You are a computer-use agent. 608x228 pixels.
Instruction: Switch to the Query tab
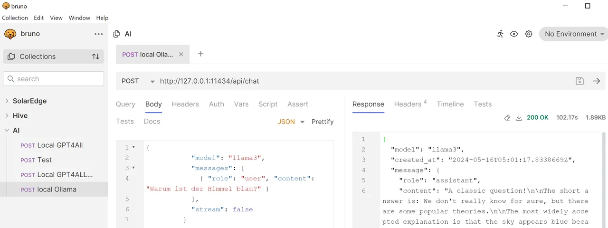tap(125, 104)
